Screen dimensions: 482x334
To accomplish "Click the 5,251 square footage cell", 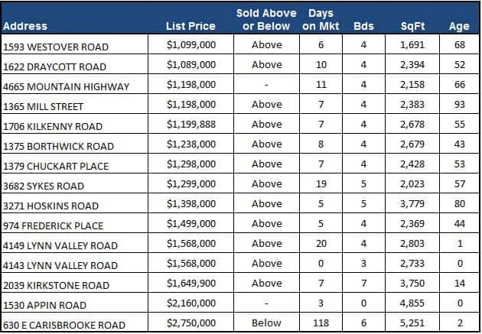I will (x=412, y=323).
